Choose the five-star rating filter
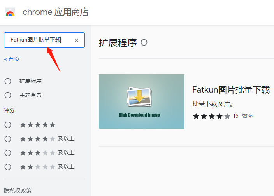The image size is (274, 196). pyautogui.click(x=8, y=125)
